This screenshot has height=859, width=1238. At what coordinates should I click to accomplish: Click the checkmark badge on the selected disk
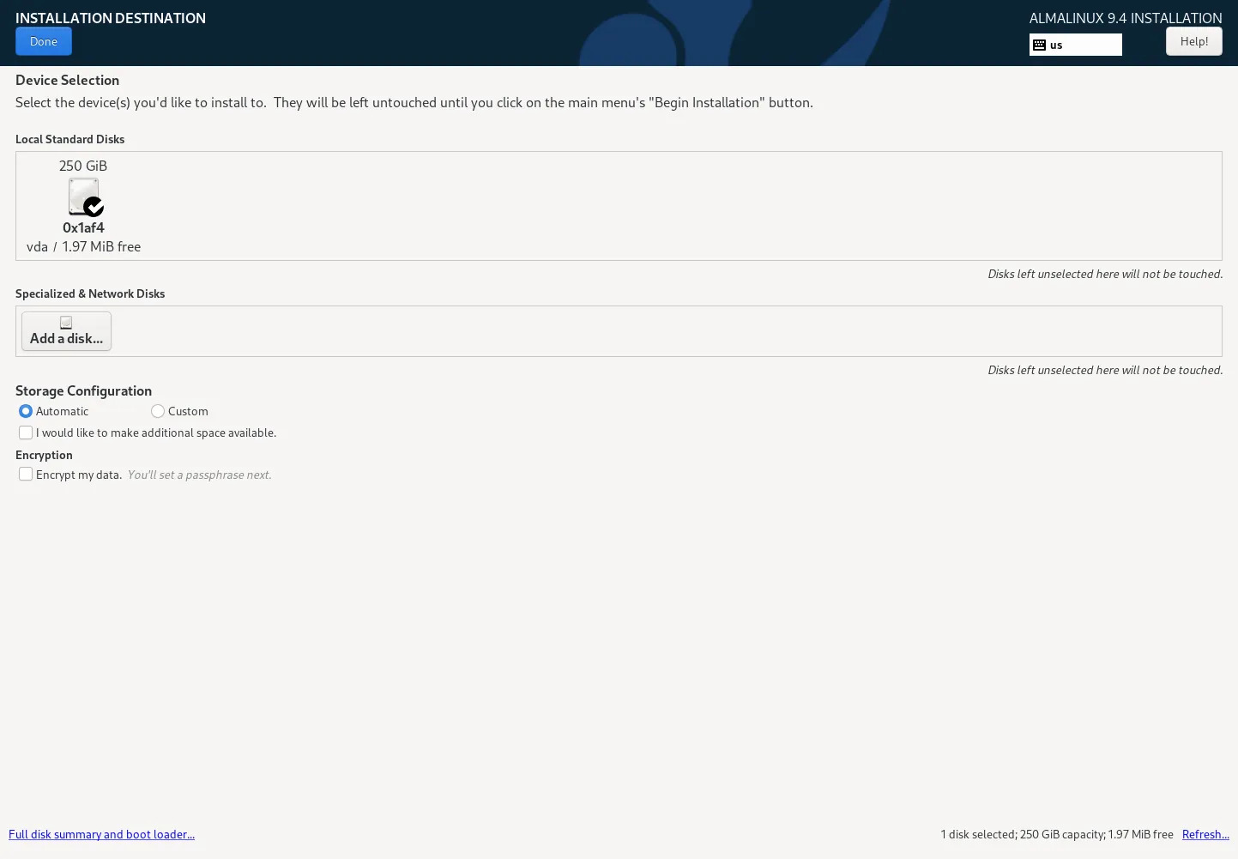point(94,207)
